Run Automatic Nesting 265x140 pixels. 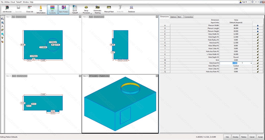point(97,10)
